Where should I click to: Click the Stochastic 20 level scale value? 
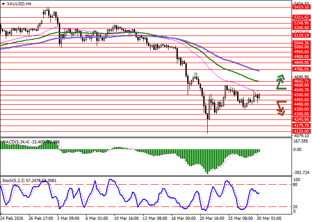(x=295, y=207)
